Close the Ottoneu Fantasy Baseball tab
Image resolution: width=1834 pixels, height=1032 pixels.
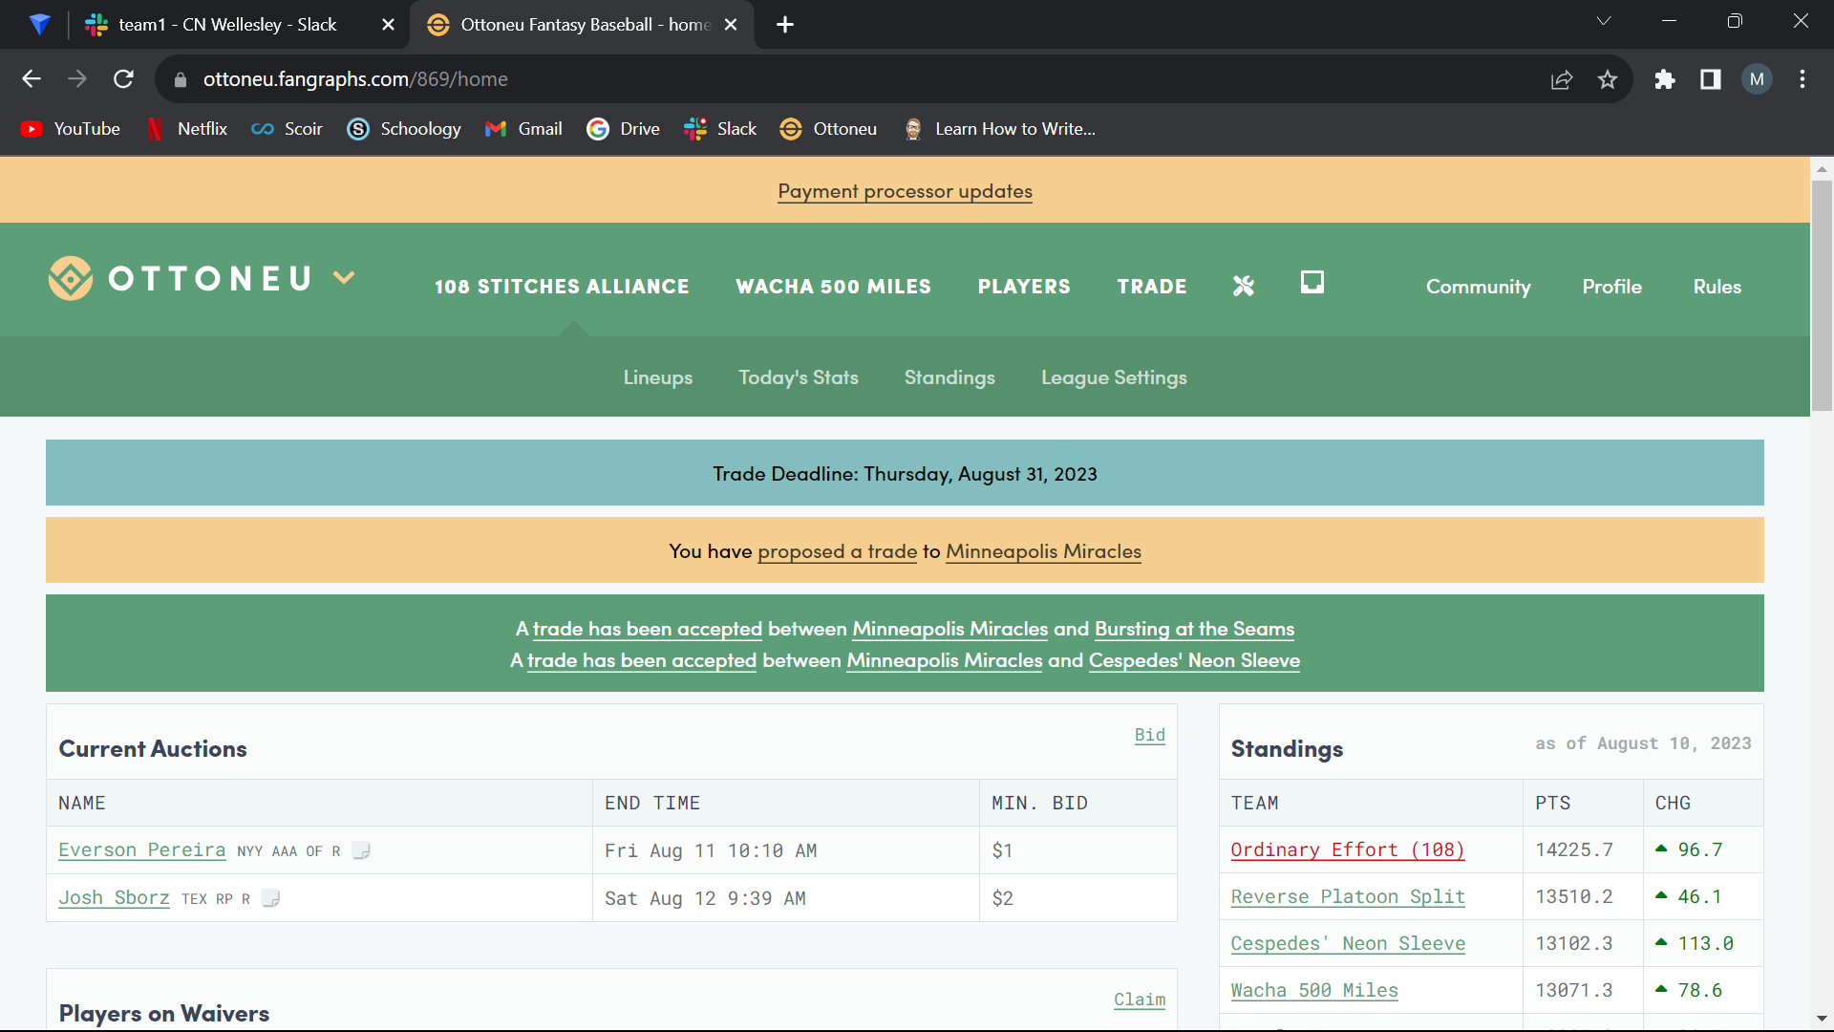731,25
